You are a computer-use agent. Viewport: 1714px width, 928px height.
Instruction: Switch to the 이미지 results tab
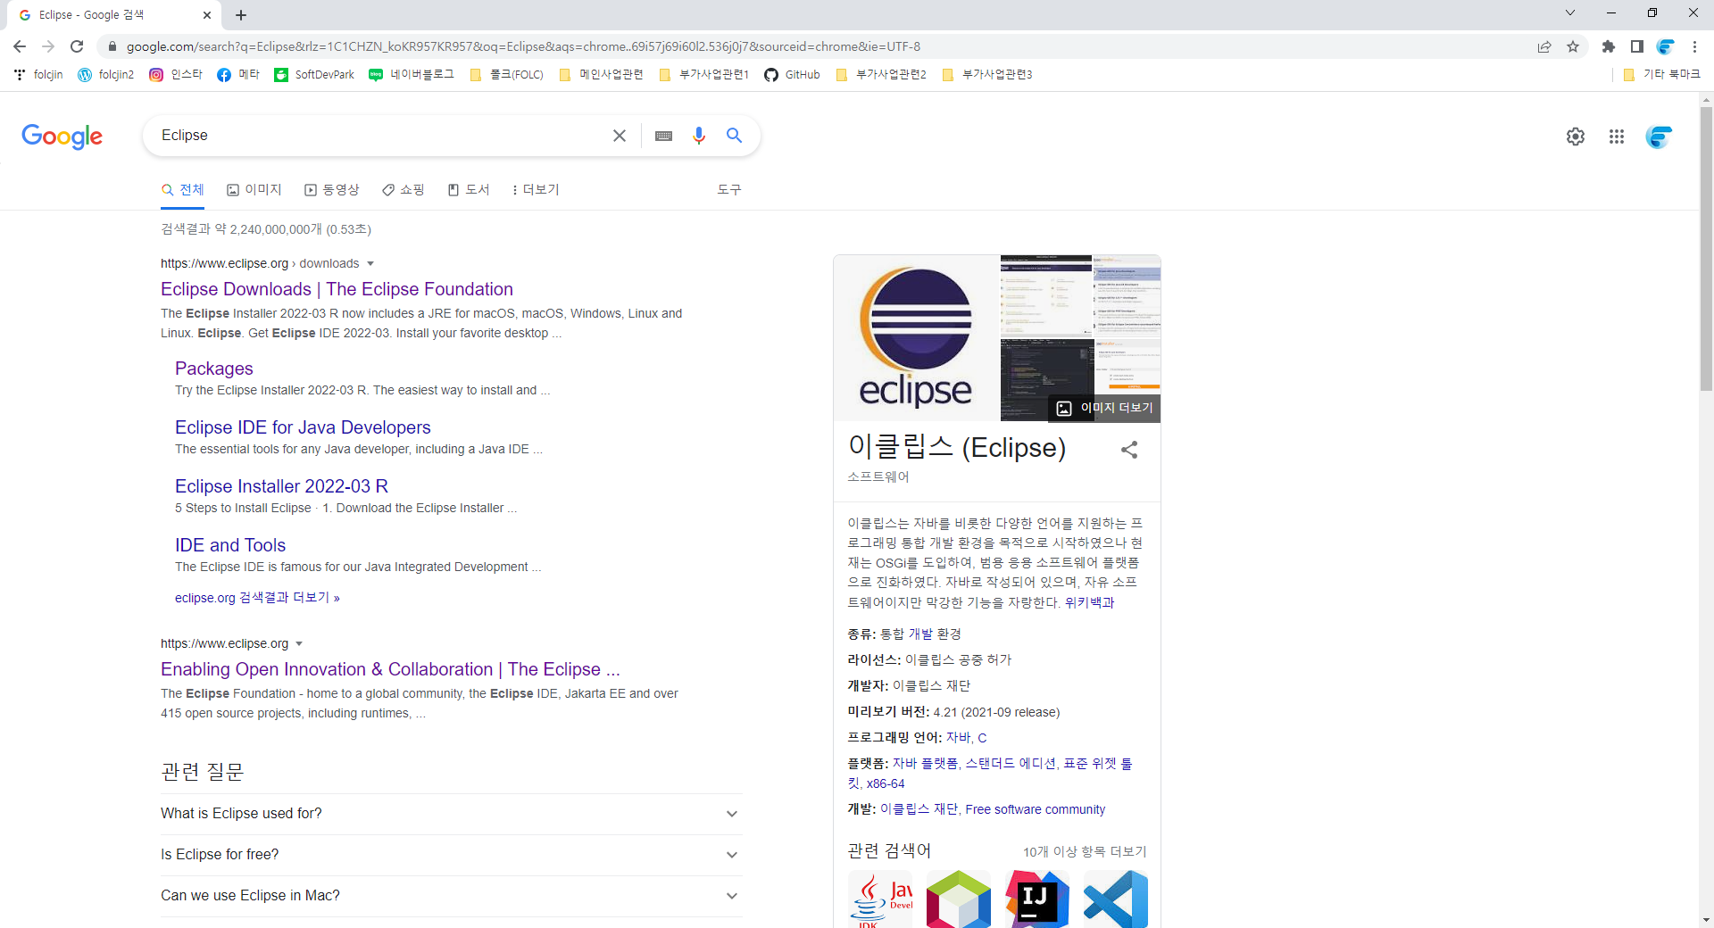click(254, 190)
